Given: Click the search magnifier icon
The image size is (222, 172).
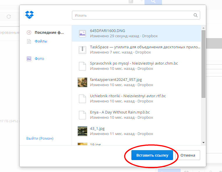Looking at the screenshot, I should click(x=196, y=15).
